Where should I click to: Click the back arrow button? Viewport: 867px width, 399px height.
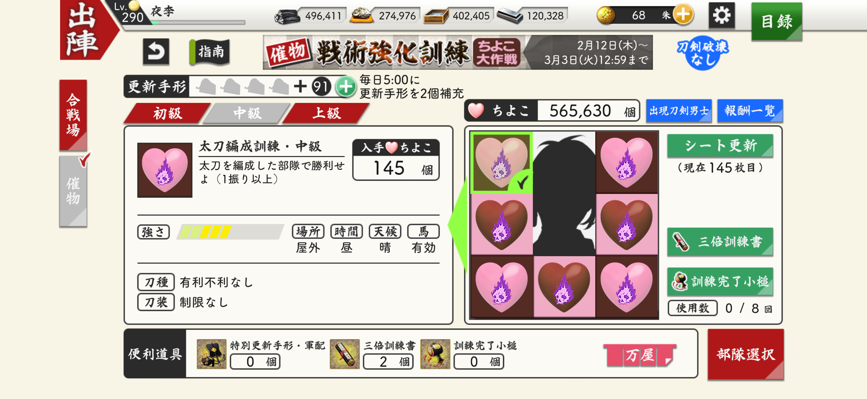156,51
